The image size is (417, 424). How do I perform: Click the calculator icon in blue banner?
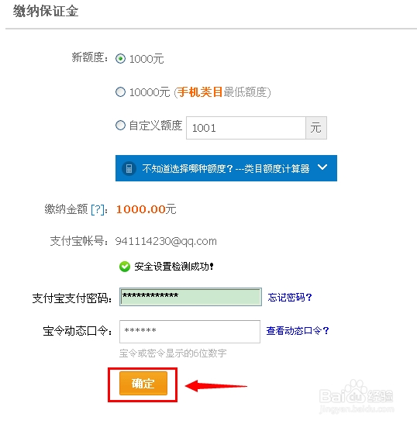pyautogui.click(x=129, y=168)
